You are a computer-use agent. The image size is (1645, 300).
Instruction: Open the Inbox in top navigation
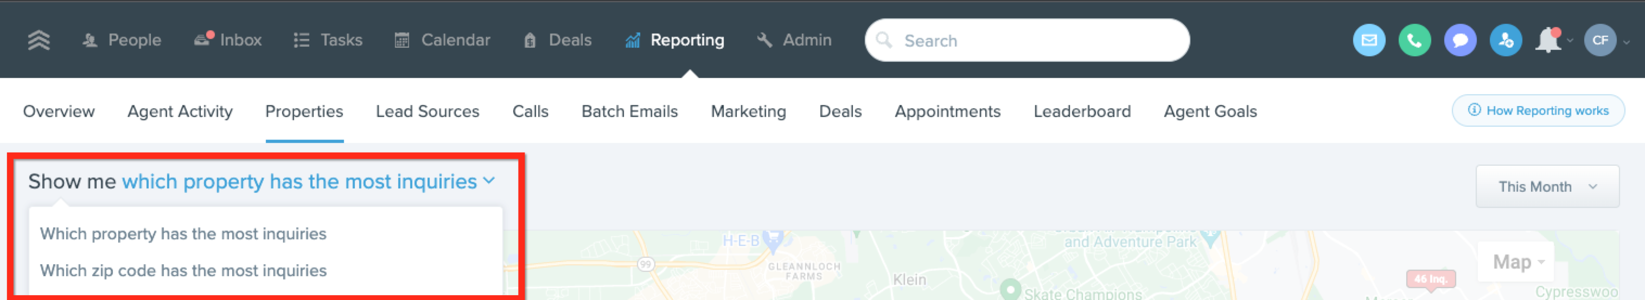[227, 40]
